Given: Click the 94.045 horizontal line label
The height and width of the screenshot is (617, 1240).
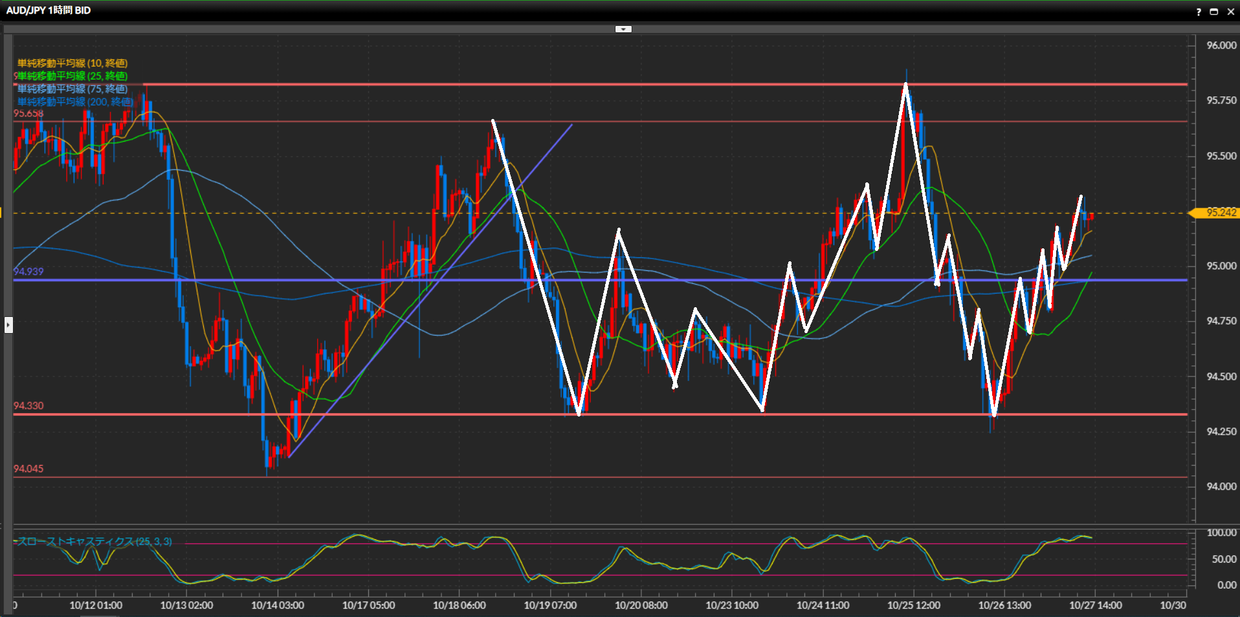Looking at the screenshot, I should tap(28, 468).
